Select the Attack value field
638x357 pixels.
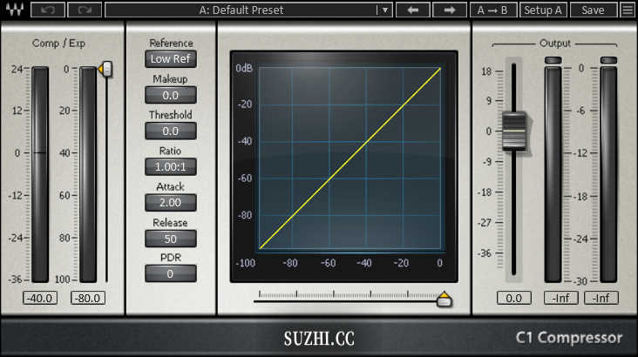point(171,202)
